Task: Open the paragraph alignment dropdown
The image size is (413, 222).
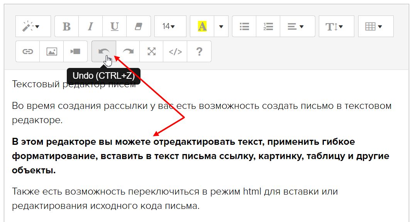Action: [x=297, y=26]
